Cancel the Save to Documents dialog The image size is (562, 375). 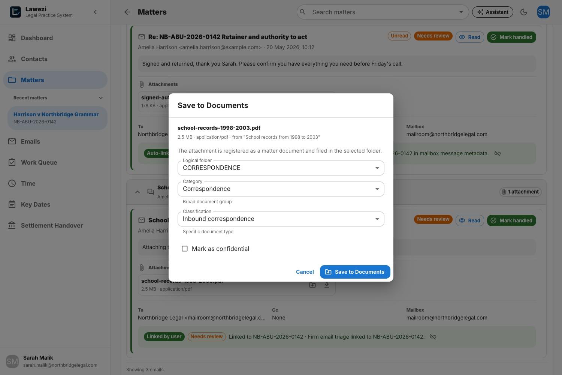pos(305,272)
